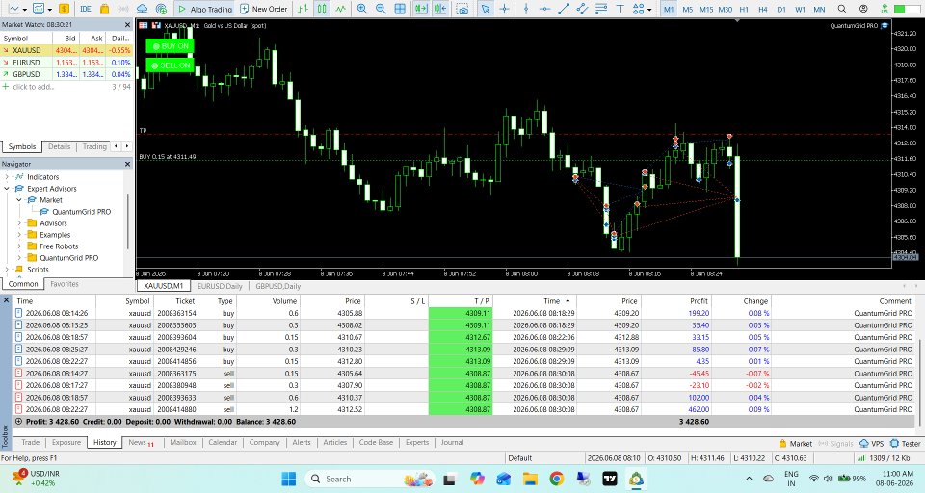Switch chart to M5 timeframe
925x493 pixels.
click(687, 9)
